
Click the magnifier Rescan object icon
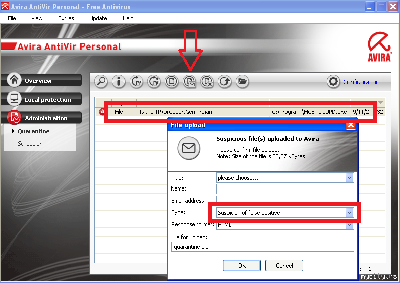coord(101,82)
